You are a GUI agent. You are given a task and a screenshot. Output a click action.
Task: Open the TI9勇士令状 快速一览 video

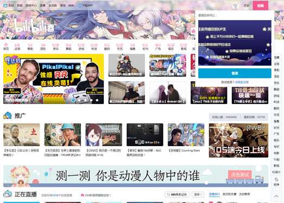tap(250, 95)
